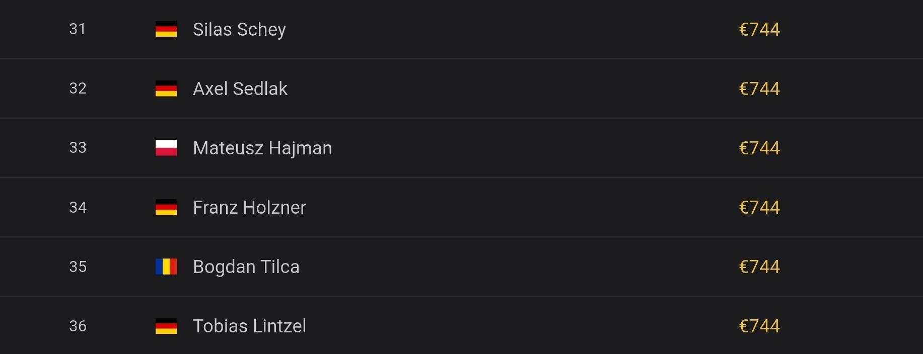Viewport: 923px width, 354px height.
Task: Click the German flag beside Silas Schey
Action: point(166,29)
